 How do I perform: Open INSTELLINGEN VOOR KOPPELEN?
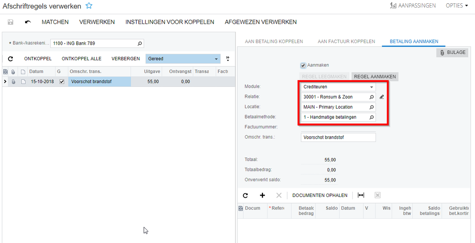(x=170, y=22)
